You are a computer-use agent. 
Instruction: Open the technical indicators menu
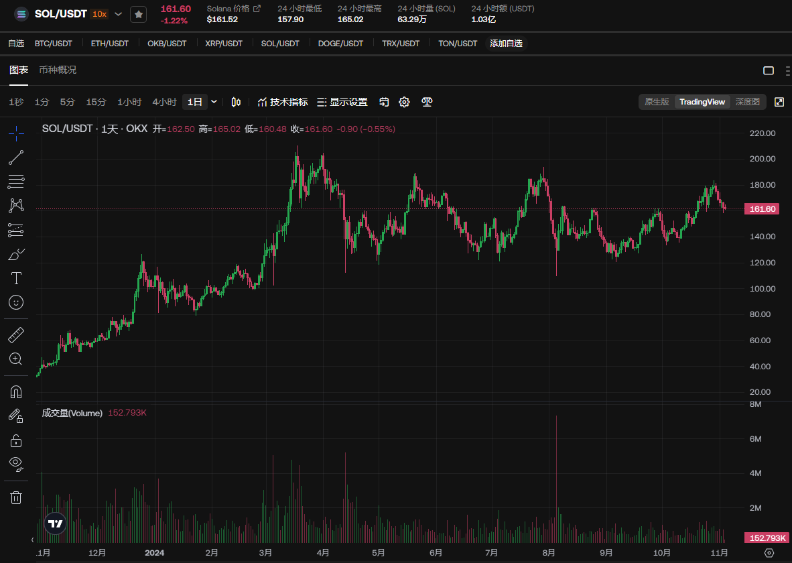click(282, 102)
